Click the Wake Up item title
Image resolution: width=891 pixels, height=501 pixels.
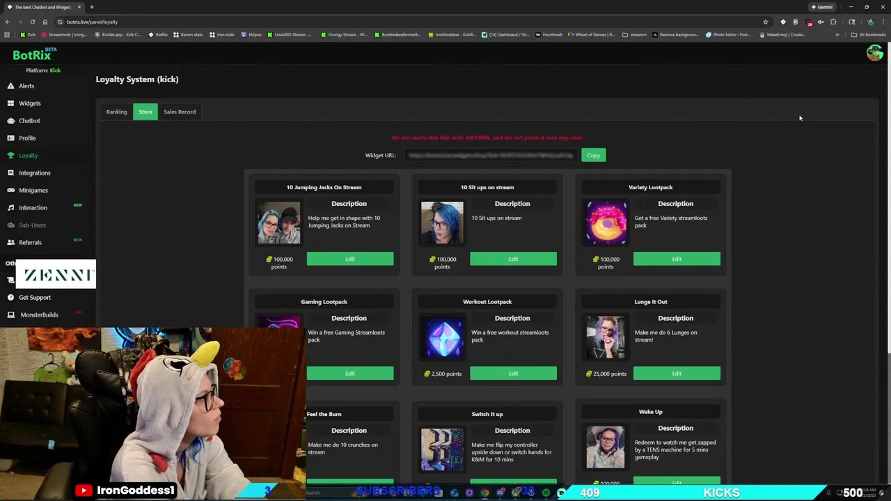pyautogui.click(x=650, y=412)
